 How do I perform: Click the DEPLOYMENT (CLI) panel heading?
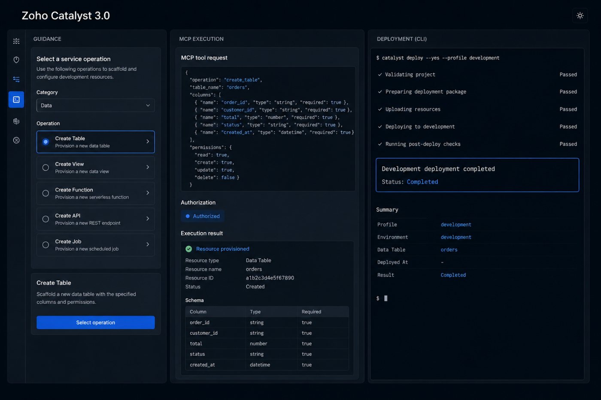tap(402, 39)
